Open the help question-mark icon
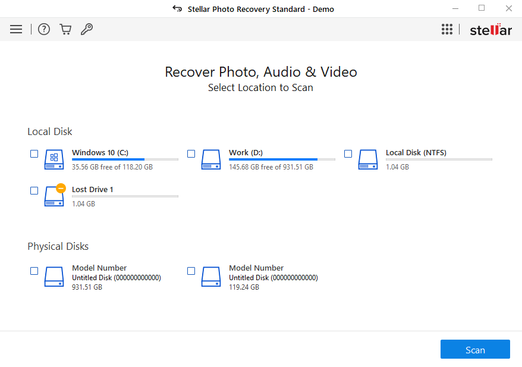 click(x=43, y=29)
